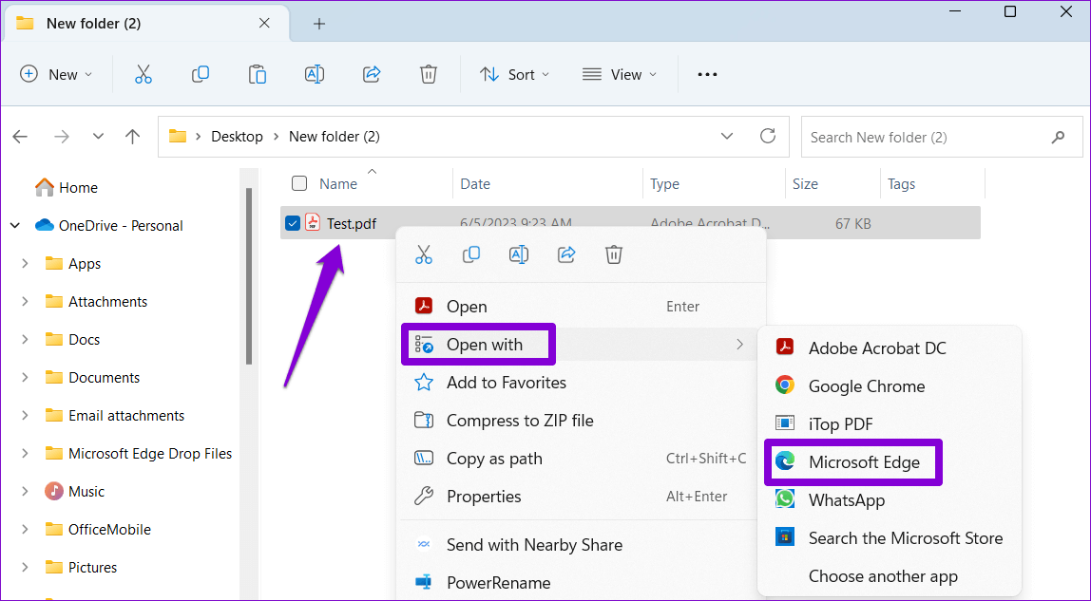This screenshot has width=1091, height=601.
Task: Click the Copy icon in the context menu
Action: tap(471, 254)
